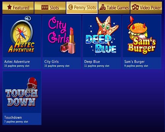This screenshot has width=165, height=132.
Task: Click the Sam's Burger title text
Action: (134, 62)
